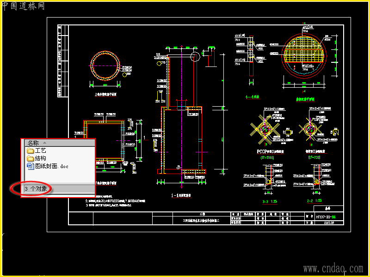Select the yellow cross-shaped PCCP detail
Screen dimensions: 370x277
pyautogui.click(x=265, y=129)
